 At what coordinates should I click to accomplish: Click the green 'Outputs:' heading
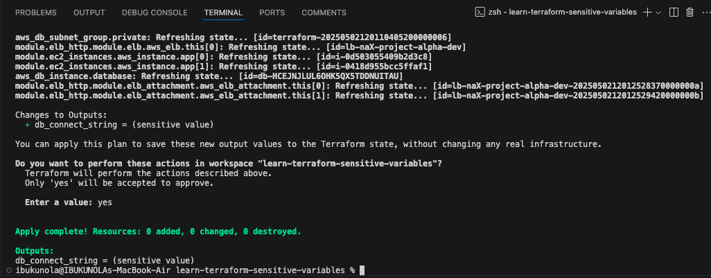(x=35, y=251)
